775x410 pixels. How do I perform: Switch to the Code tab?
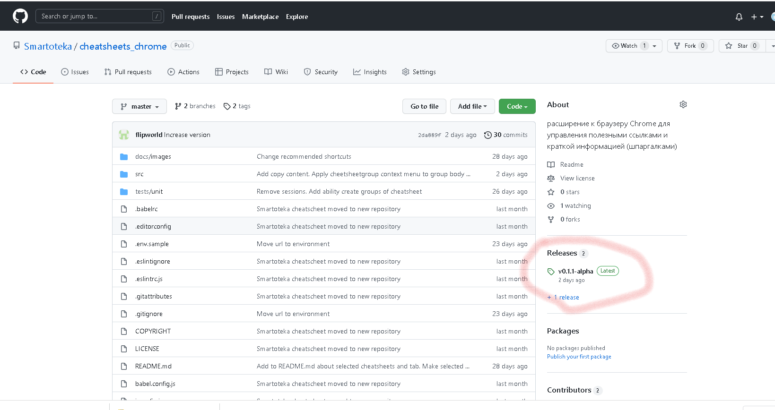tap(33, 72)
